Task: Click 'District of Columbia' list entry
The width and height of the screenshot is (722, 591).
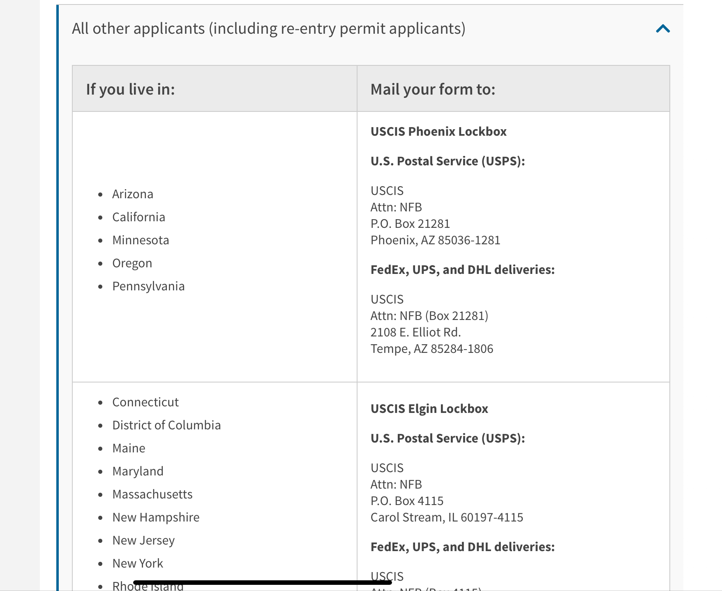Action: point(166,425)
